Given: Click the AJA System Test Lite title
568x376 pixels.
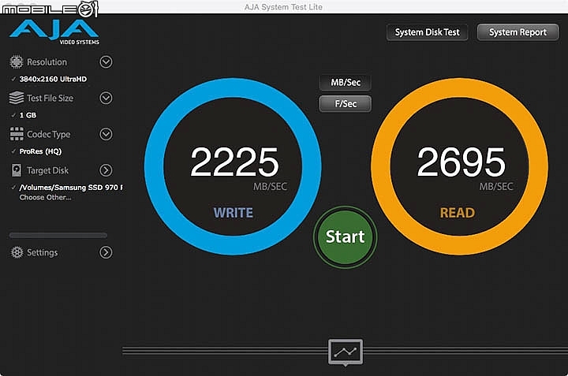Looking at the screenshot, I should pos(283,7).
